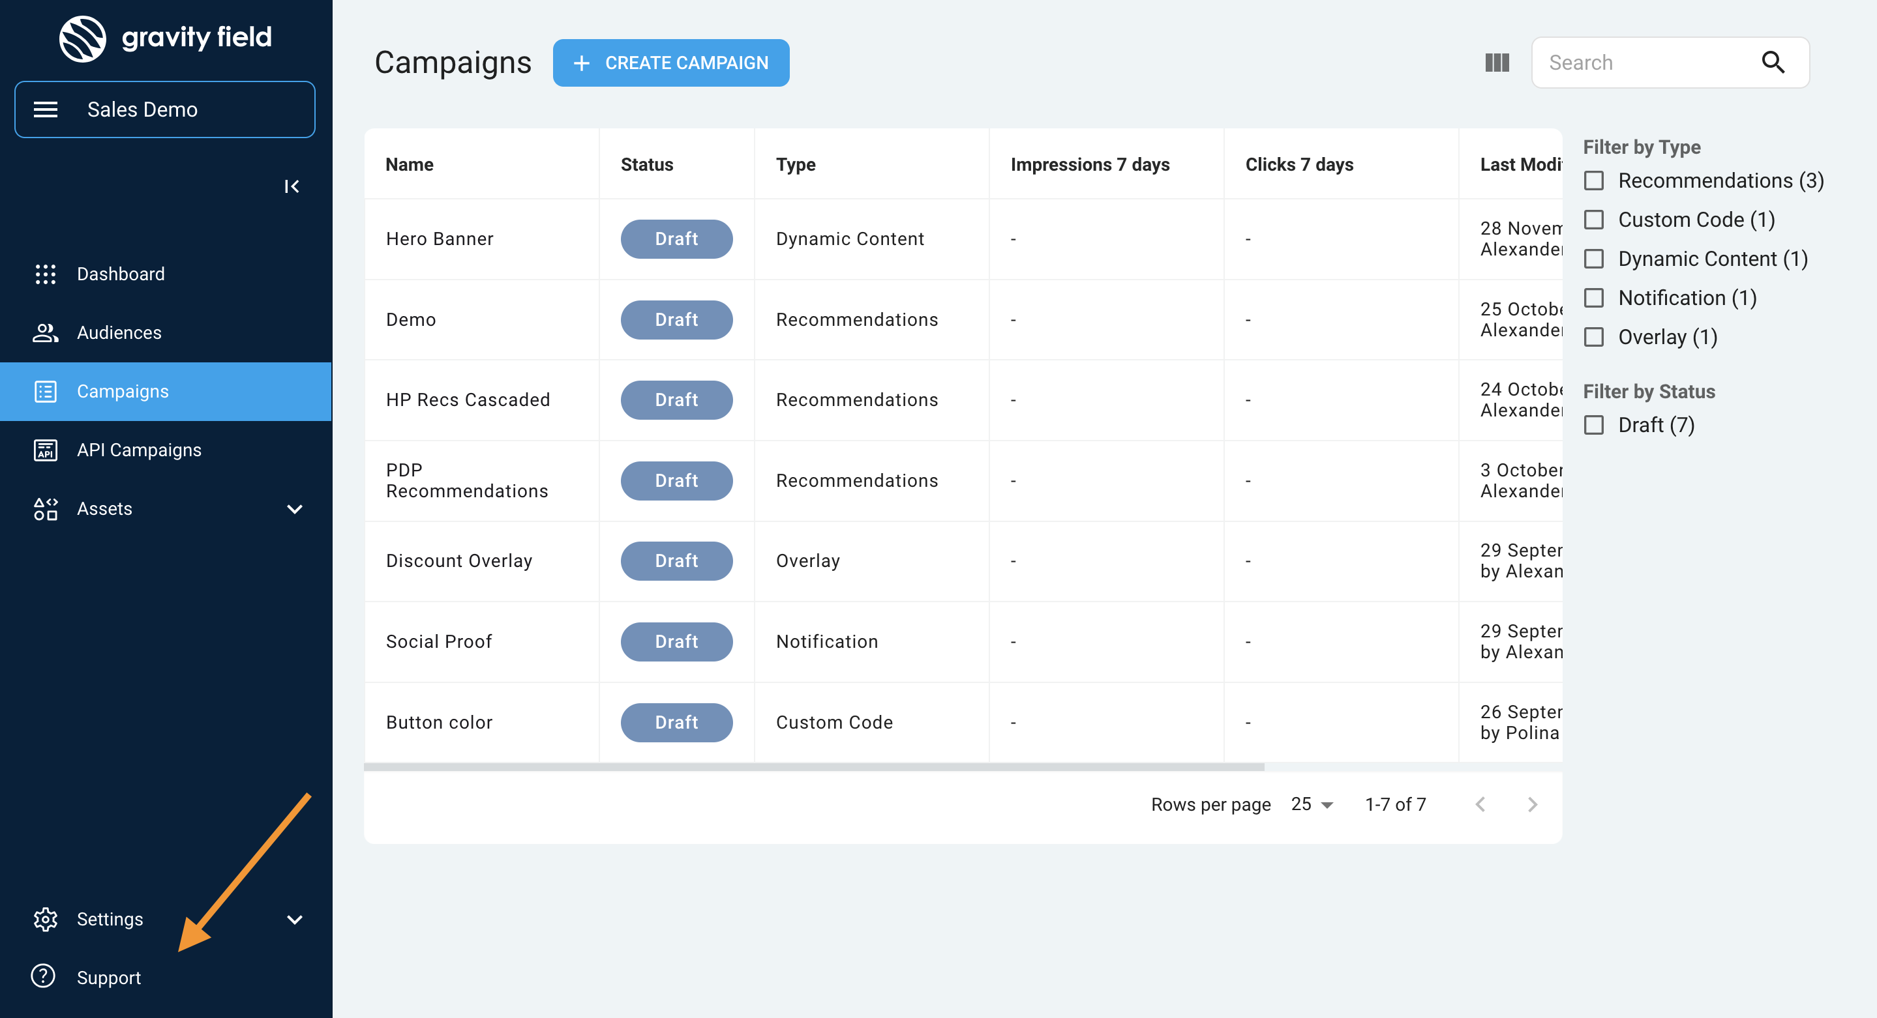
Task: Expand the Settings section chevron
Action: 294,920
